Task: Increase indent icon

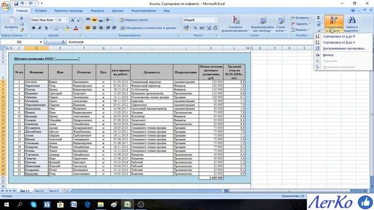Action: [115, 28]
